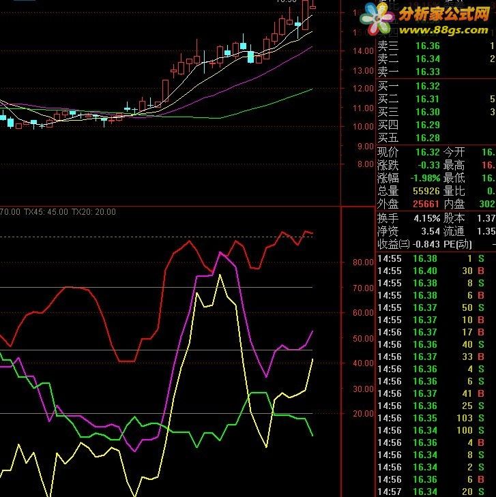Viewport: 496px width, 497px height.
Task: Select the 14:55 tick of 10 lots B
Action: point(431,320)
